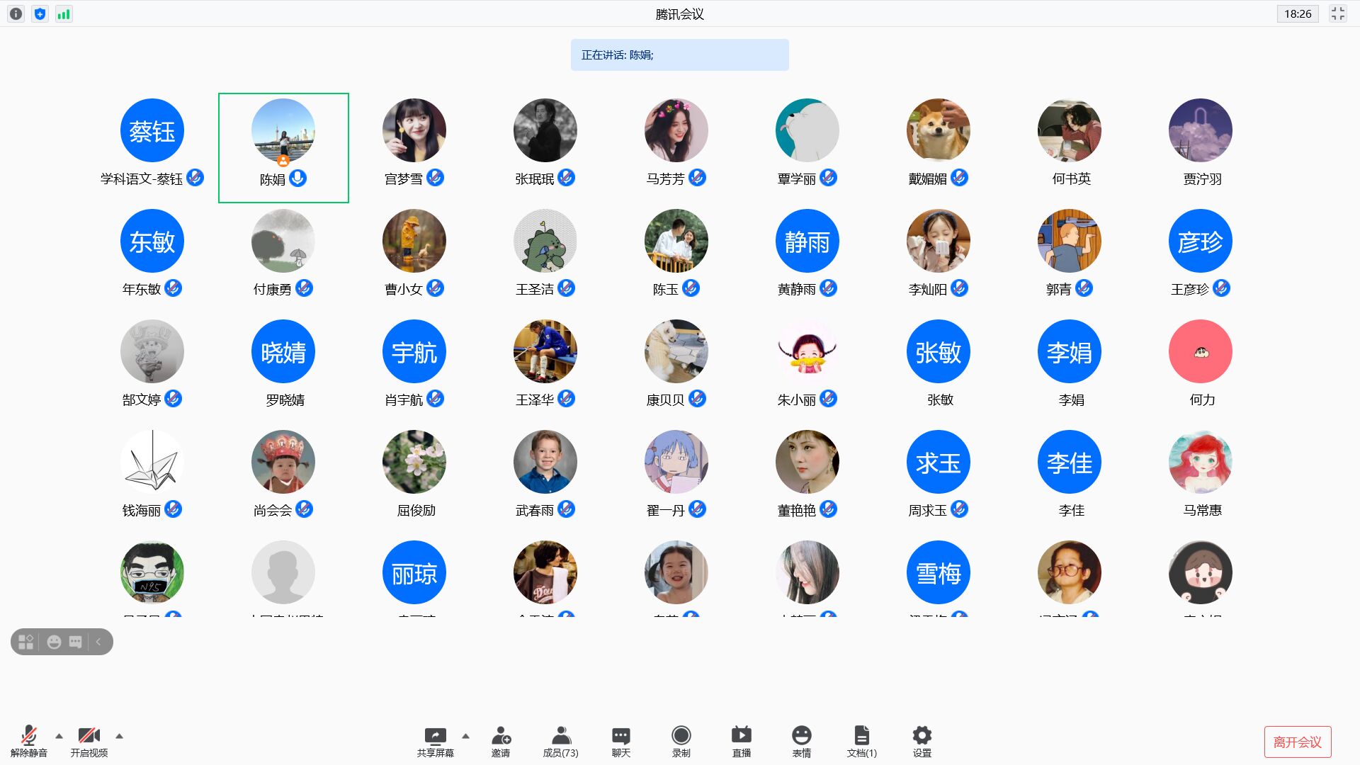Exit fullscreen using top-right corner icon
The image size is (1360, 765).
[1337, 13]
